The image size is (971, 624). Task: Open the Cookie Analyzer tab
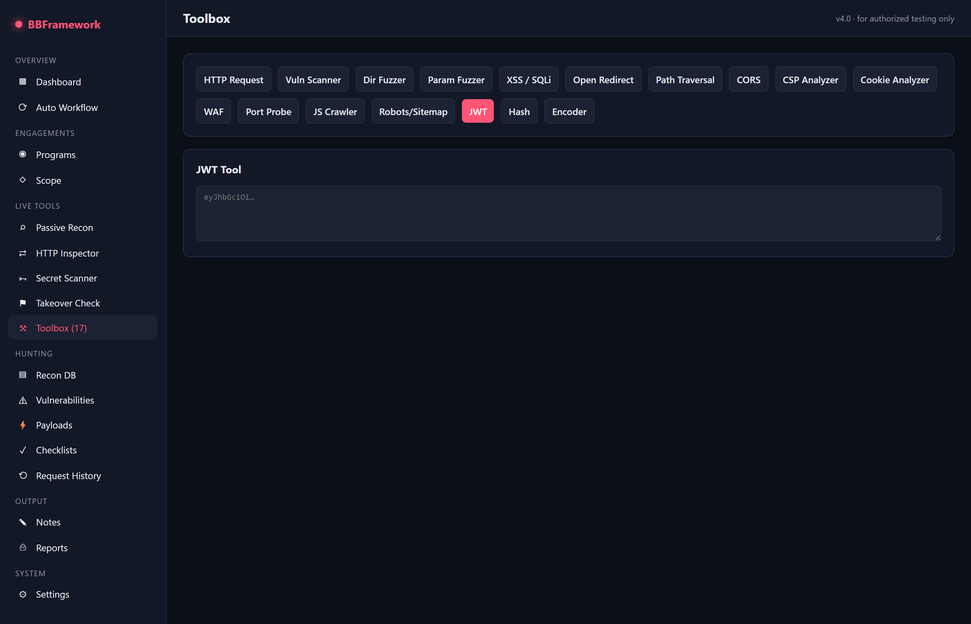[894, 79]
